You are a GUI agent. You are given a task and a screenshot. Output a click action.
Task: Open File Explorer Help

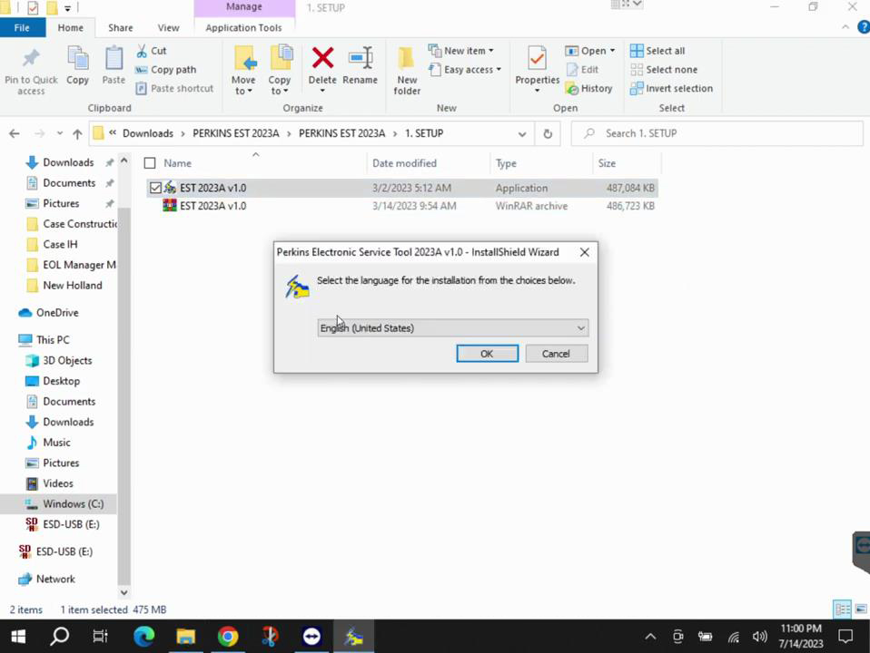(x=864, y=27)
